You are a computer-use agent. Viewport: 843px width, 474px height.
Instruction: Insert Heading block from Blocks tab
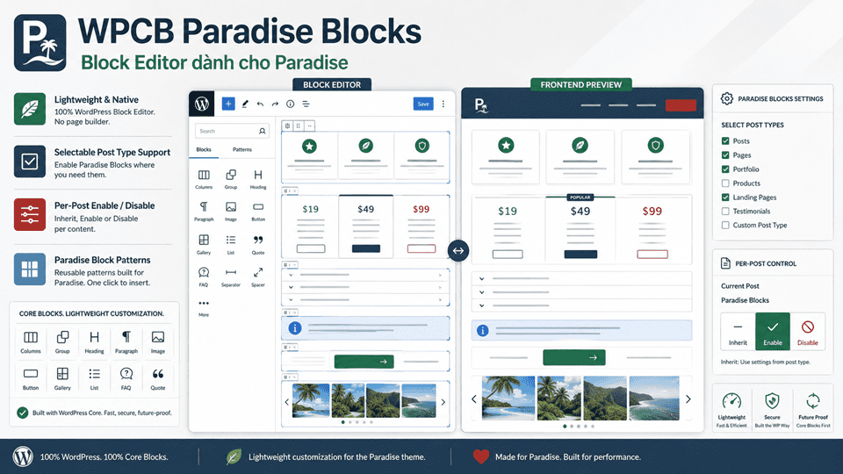pos(258,179)
